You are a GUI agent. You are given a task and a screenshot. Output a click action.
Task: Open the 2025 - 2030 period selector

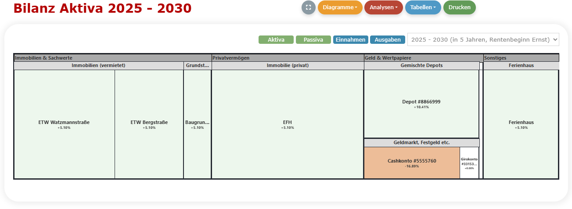tap(483, 39)
